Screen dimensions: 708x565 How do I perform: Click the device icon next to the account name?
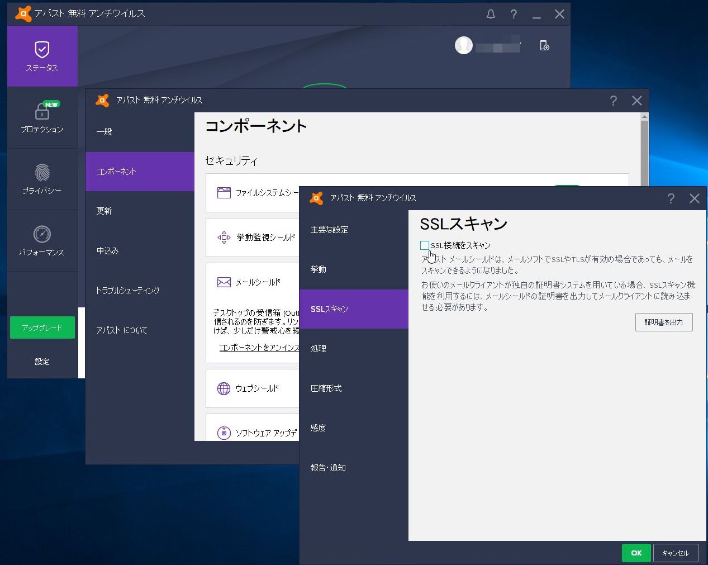click(544, 45)
